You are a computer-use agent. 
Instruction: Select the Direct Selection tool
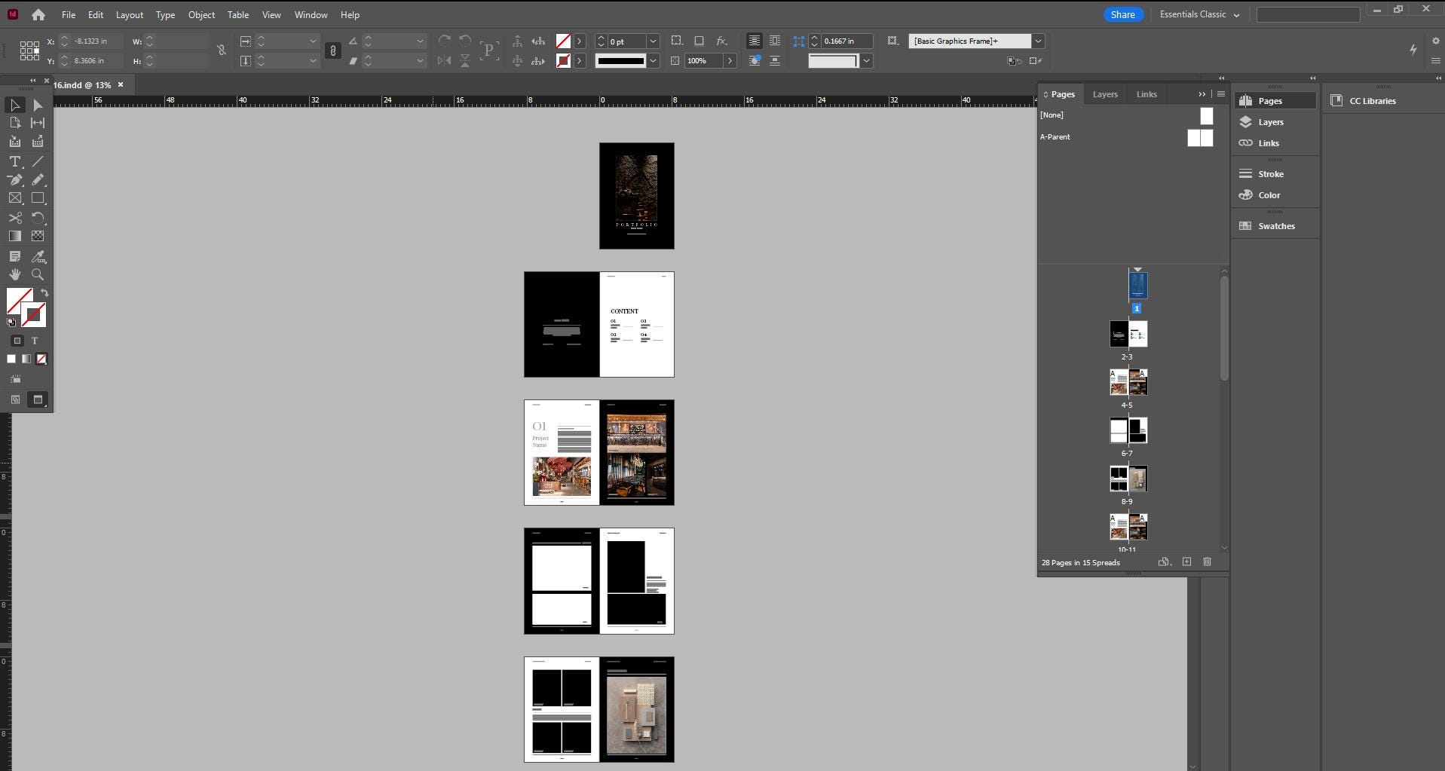37,105
